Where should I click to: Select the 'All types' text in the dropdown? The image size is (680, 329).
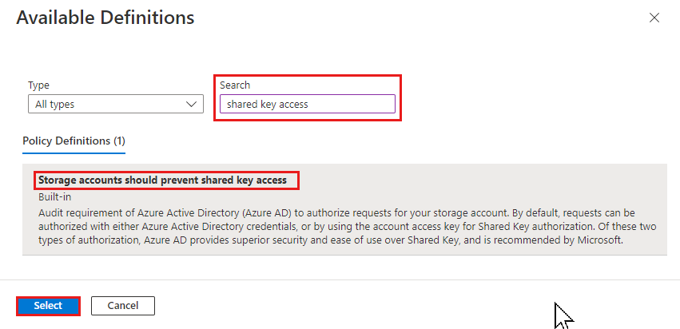point(54,105)
